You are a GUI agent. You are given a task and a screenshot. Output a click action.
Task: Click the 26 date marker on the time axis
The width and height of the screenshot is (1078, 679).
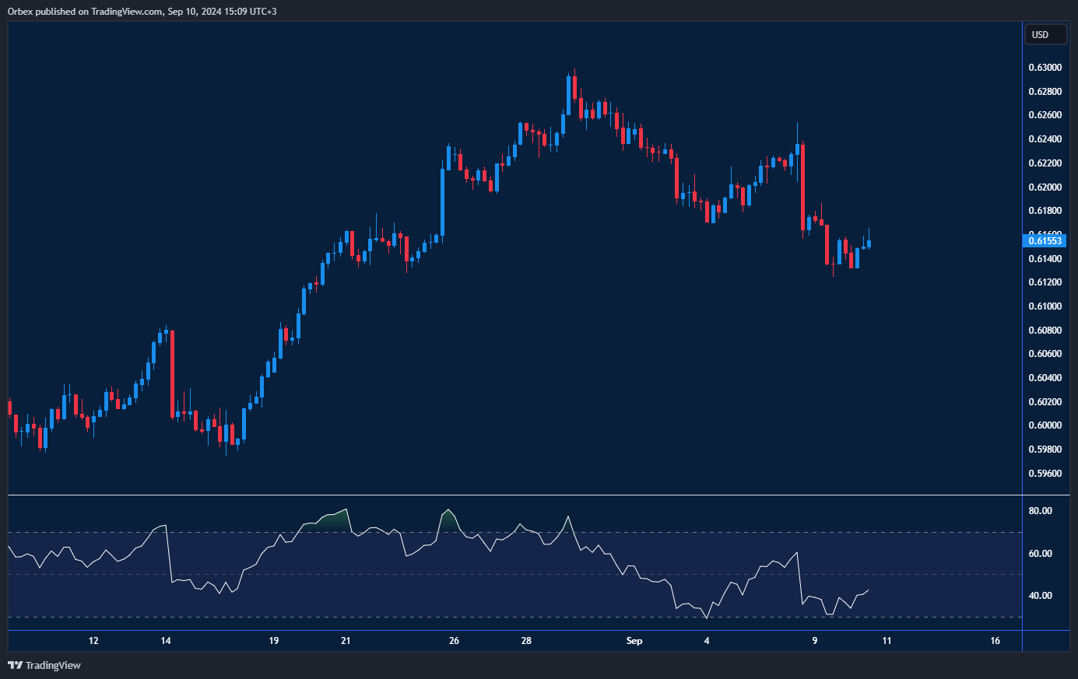[x=454, y=641]
